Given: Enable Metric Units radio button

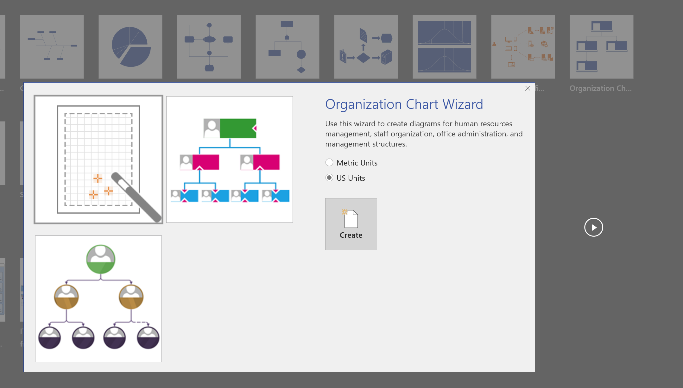Looking at the screenshot, I should coord(329,162).
